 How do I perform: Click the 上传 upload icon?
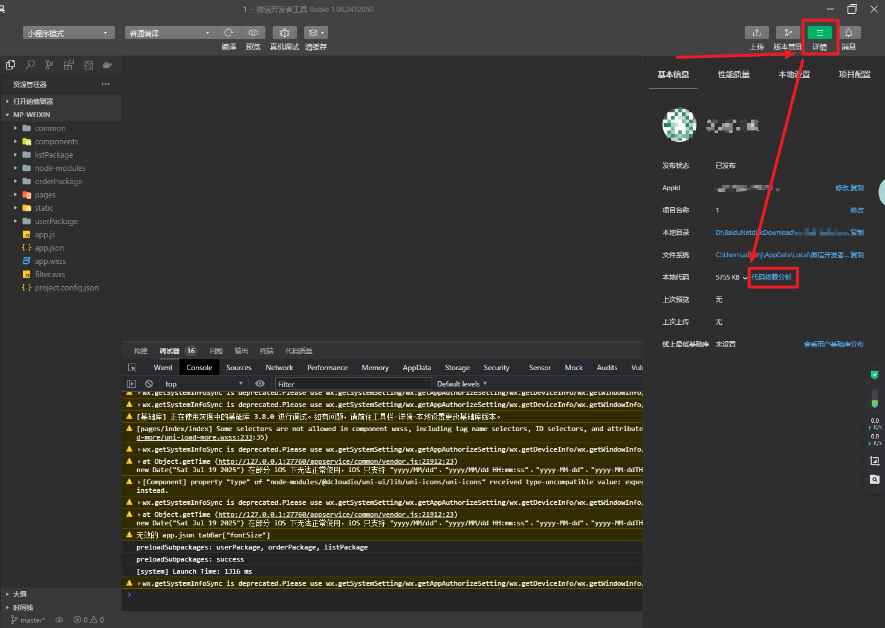pos(757,33)
